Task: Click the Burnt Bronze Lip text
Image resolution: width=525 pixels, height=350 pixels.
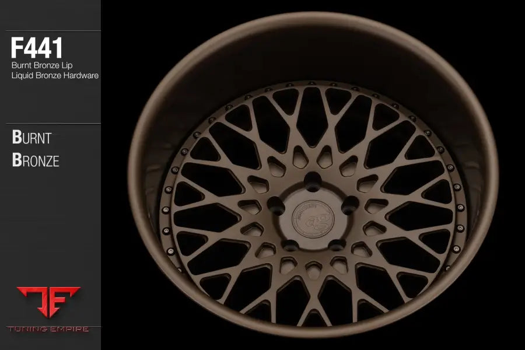Action: coord(41,65)
